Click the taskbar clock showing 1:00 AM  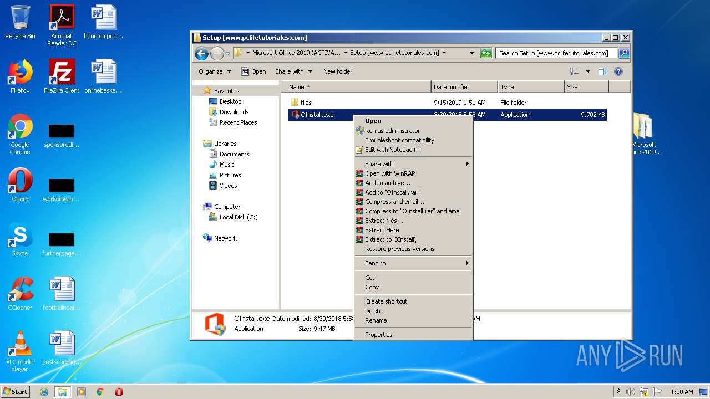[x=682, y=392]
